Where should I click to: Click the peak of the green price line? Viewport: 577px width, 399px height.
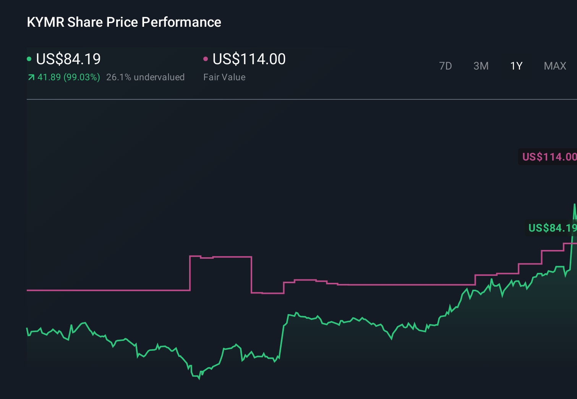point(574,204)
